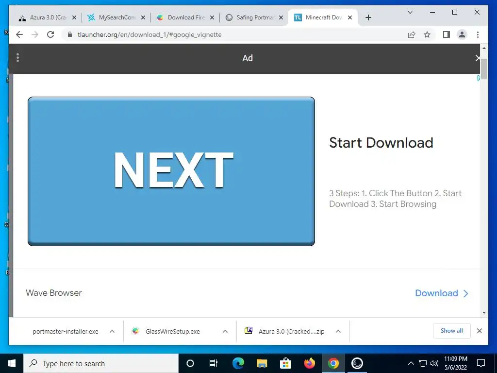This screenshot has height=373, width=497.
Task: Click the page scrollbar down arrow
Action: [x=484, y=313]
